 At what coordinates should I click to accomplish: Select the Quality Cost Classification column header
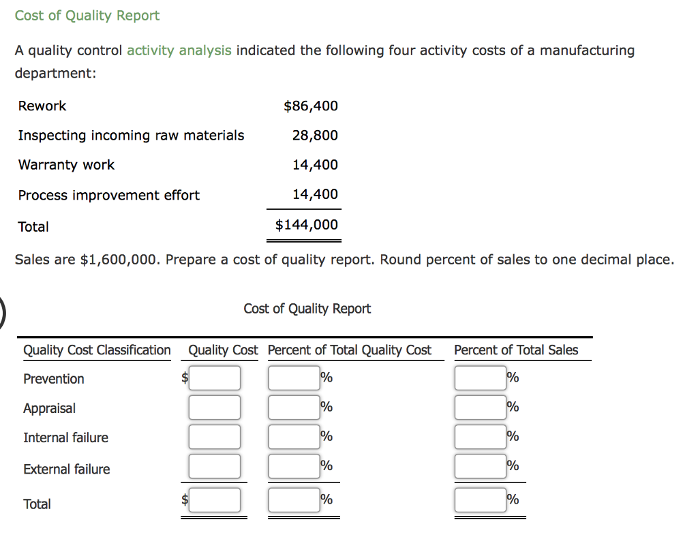coord(97,350)
